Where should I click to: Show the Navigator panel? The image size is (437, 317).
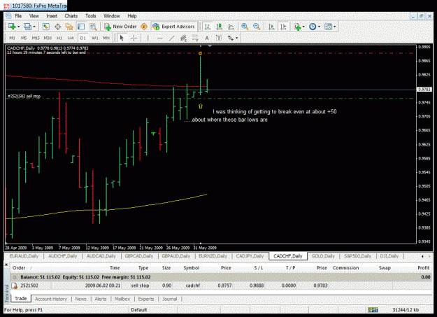click(69, 27)
